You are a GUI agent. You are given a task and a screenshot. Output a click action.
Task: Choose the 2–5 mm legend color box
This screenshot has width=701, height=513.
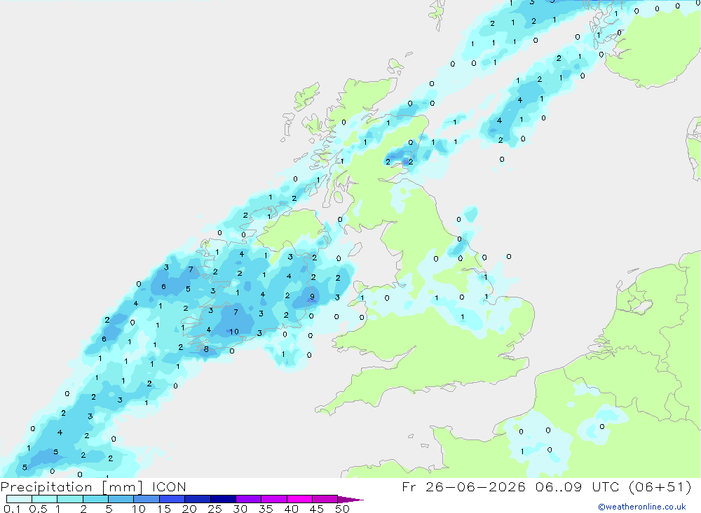click(x=95, y=499)
